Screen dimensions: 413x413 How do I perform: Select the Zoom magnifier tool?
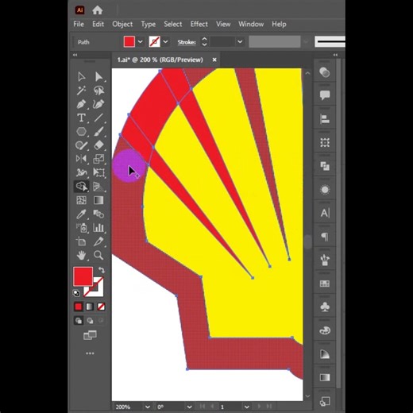pyautogui.click(x=98, y=255)
